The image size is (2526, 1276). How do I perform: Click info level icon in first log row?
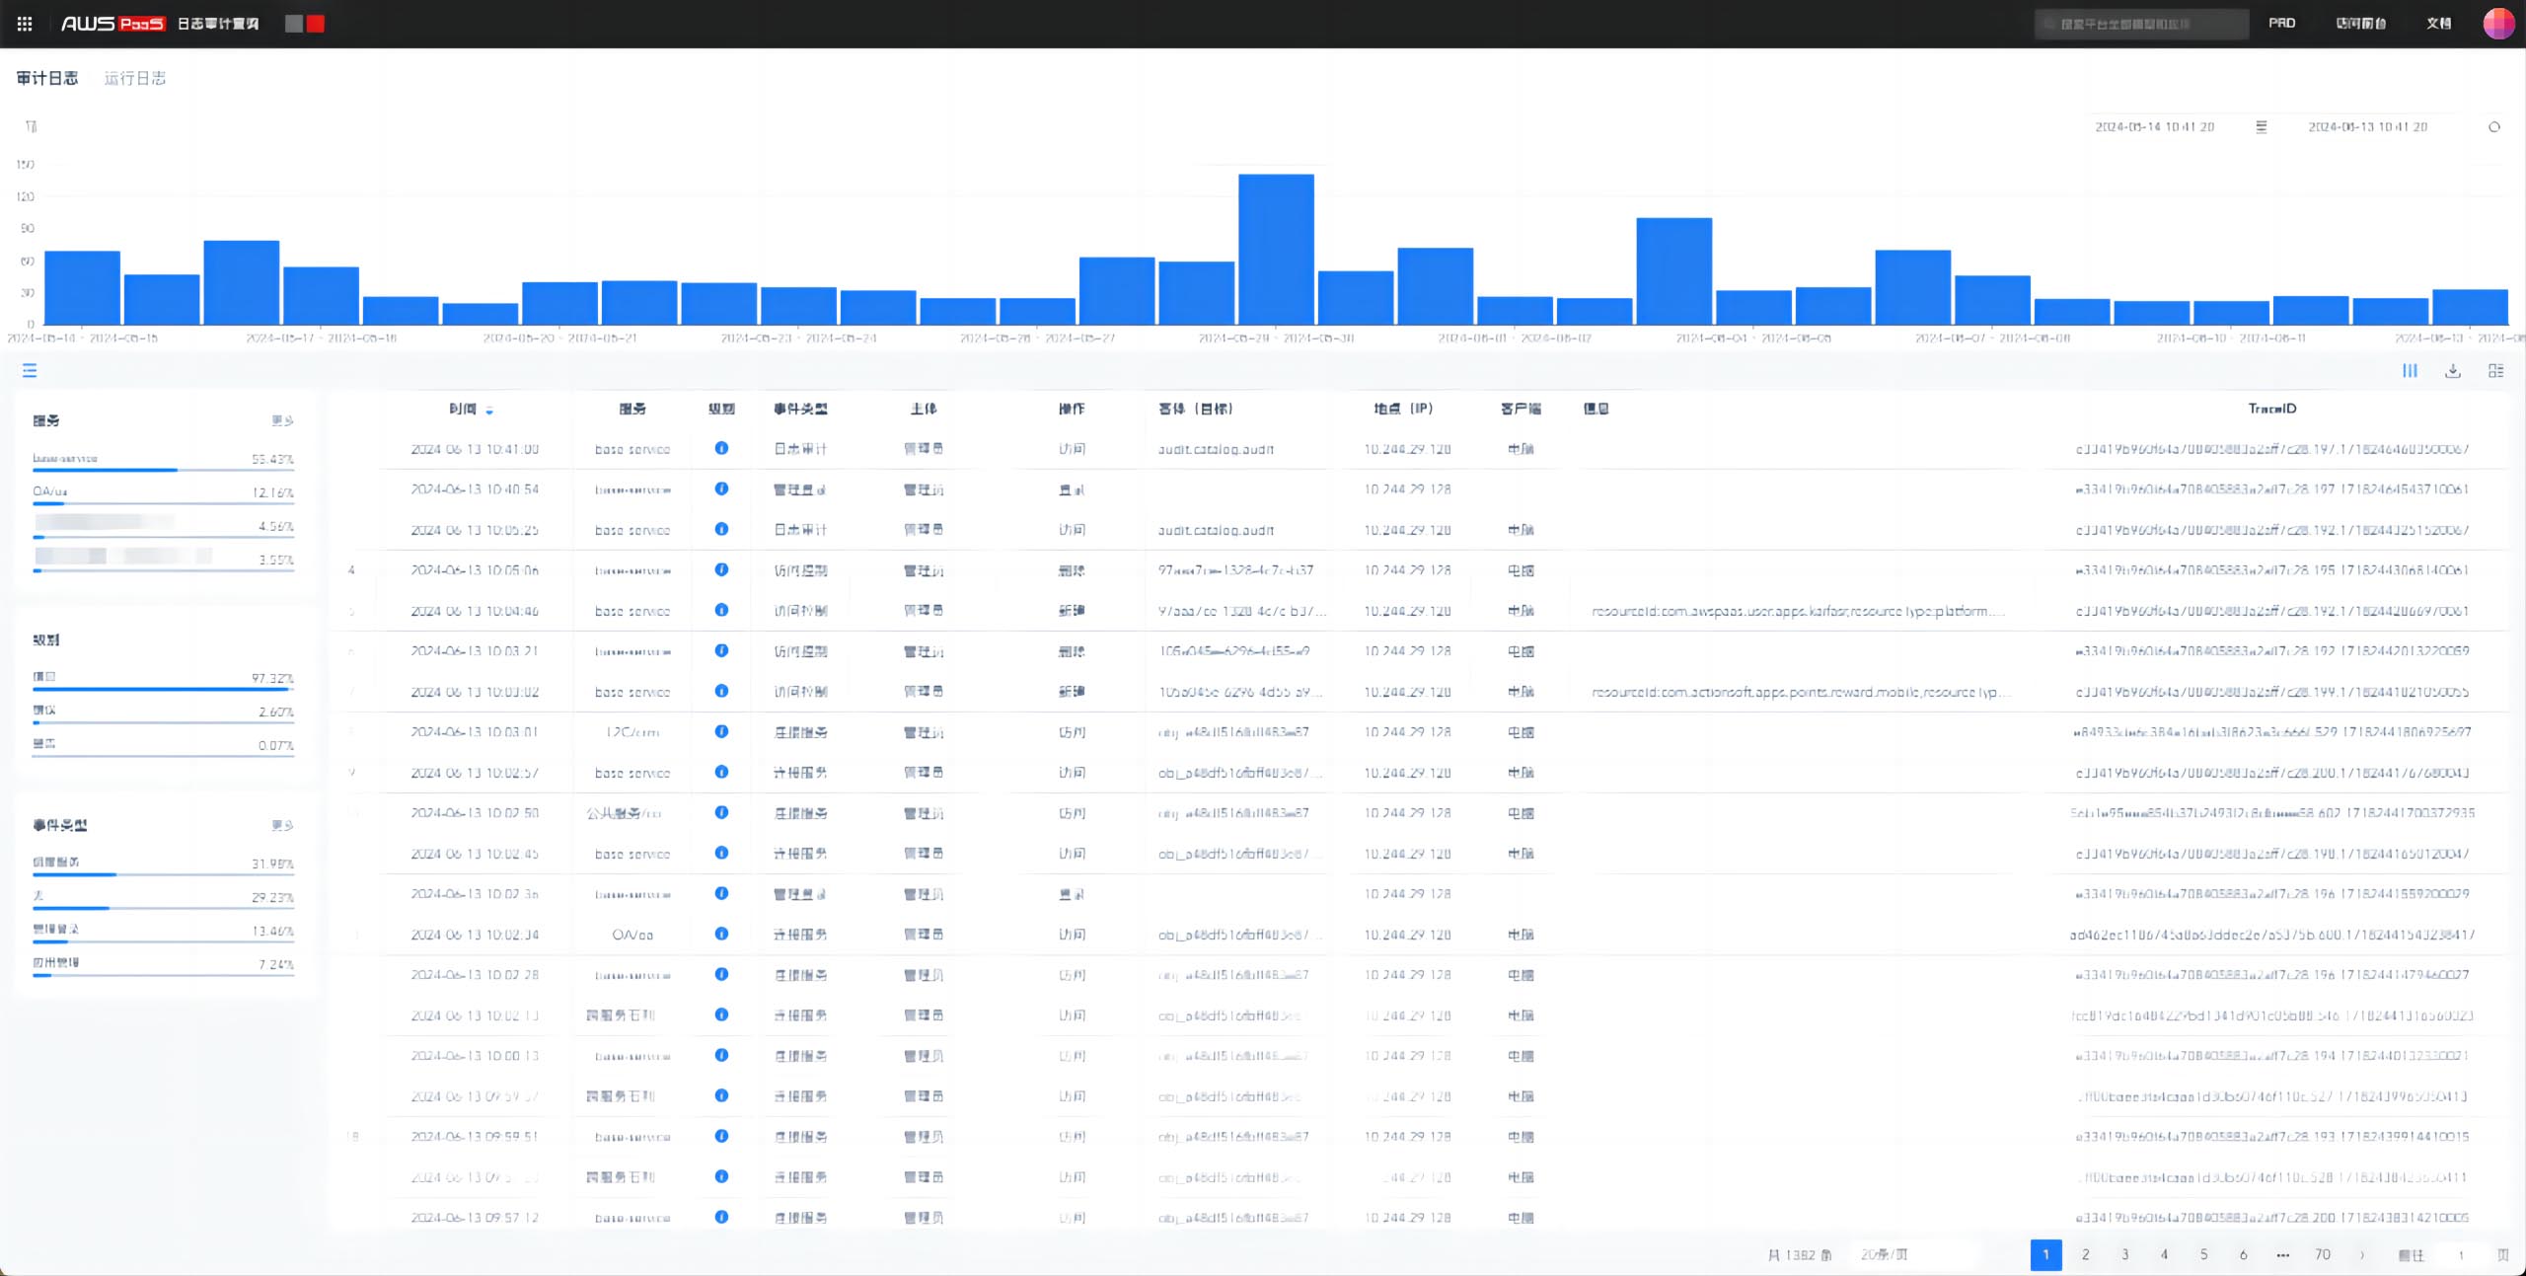pos(721,448)
